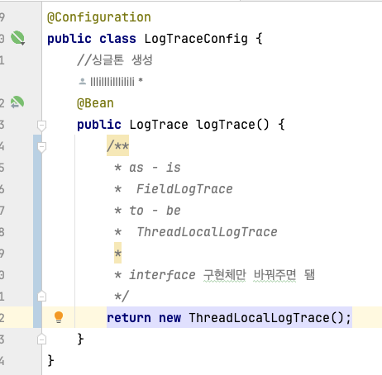The height and width of the screenshot is (375, 382).
Task: Click the fold end marker at method closing brace
Action: [x=41, y=339]
